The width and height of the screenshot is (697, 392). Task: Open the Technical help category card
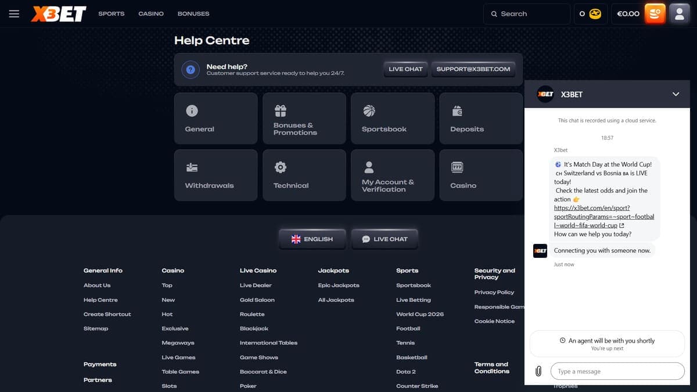click(x=304, y=175)
